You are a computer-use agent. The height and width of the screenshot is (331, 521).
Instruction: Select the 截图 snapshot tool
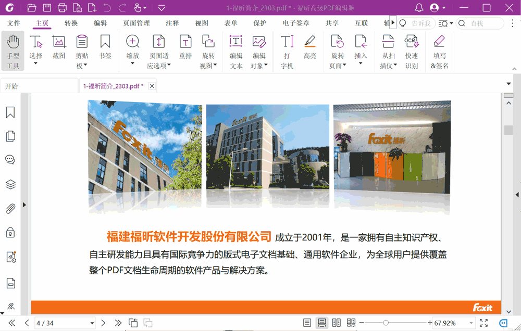59,47
